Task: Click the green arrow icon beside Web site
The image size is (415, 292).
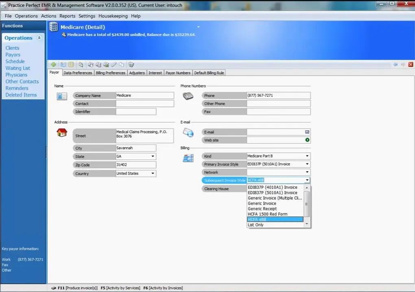Action: click(x=308, y=140)
